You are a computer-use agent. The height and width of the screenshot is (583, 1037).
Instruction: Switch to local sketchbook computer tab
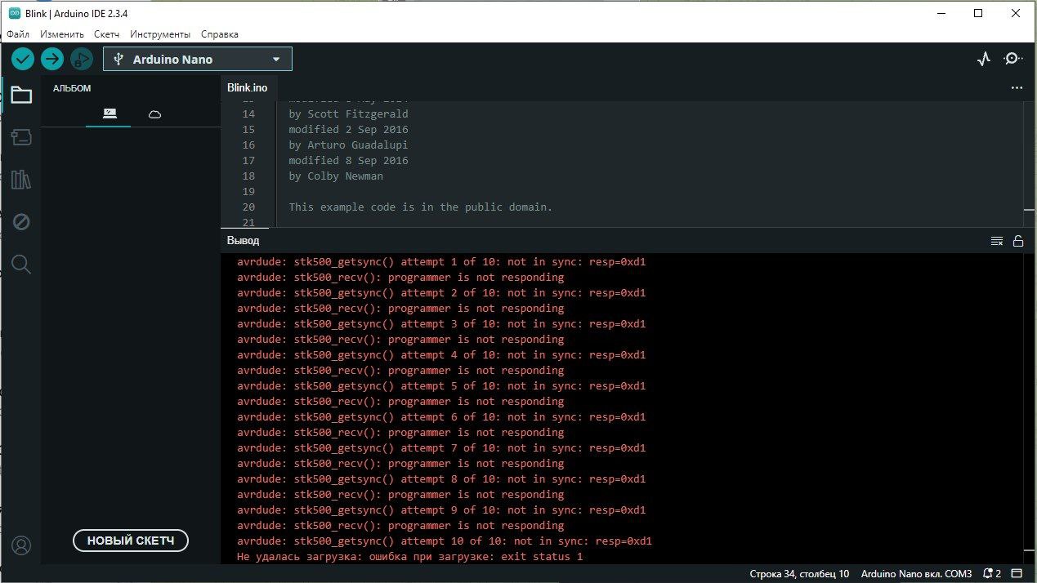(109, 113)
